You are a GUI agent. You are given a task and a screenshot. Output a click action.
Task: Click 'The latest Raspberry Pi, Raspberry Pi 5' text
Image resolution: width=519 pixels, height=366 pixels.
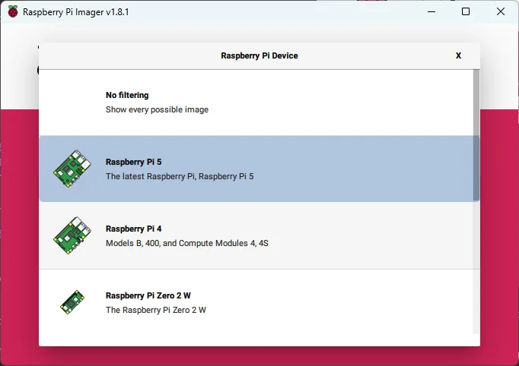click(x=180, y=176)
